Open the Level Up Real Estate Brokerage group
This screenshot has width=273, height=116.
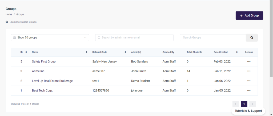pyautogui.click(x=52, y=81)
